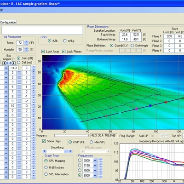Click the large empty description text box

pos(42,30)
